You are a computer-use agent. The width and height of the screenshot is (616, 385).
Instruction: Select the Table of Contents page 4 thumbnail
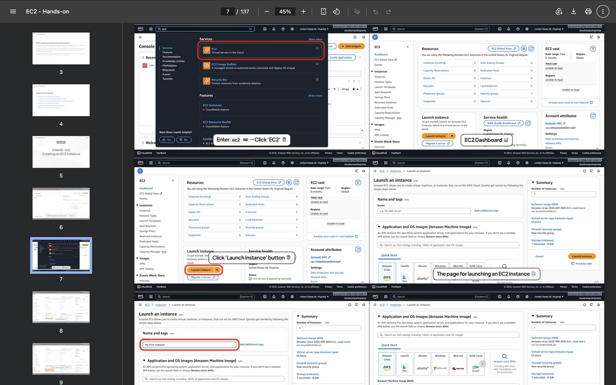click(61, 100)
